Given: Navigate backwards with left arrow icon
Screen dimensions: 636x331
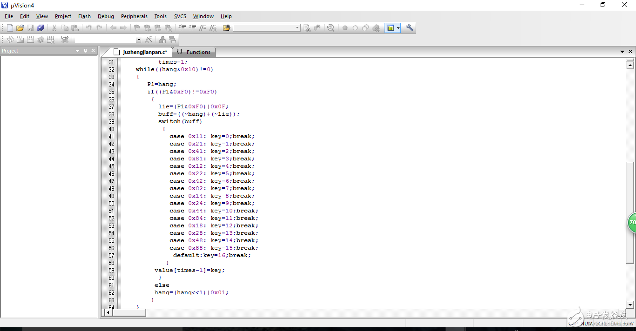Looking at the screenshot, I should [x=113, y=28].
